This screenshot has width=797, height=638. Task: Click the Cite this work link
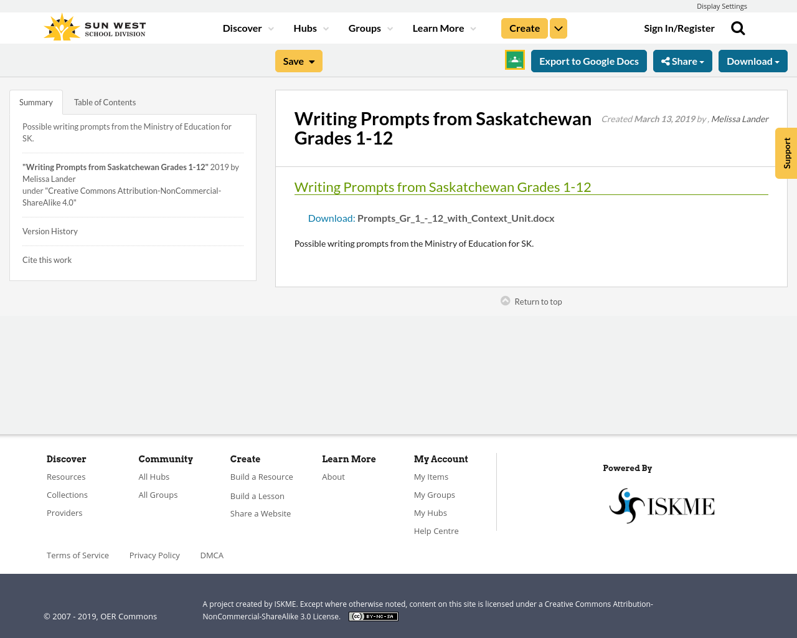[x=47, y=259]
